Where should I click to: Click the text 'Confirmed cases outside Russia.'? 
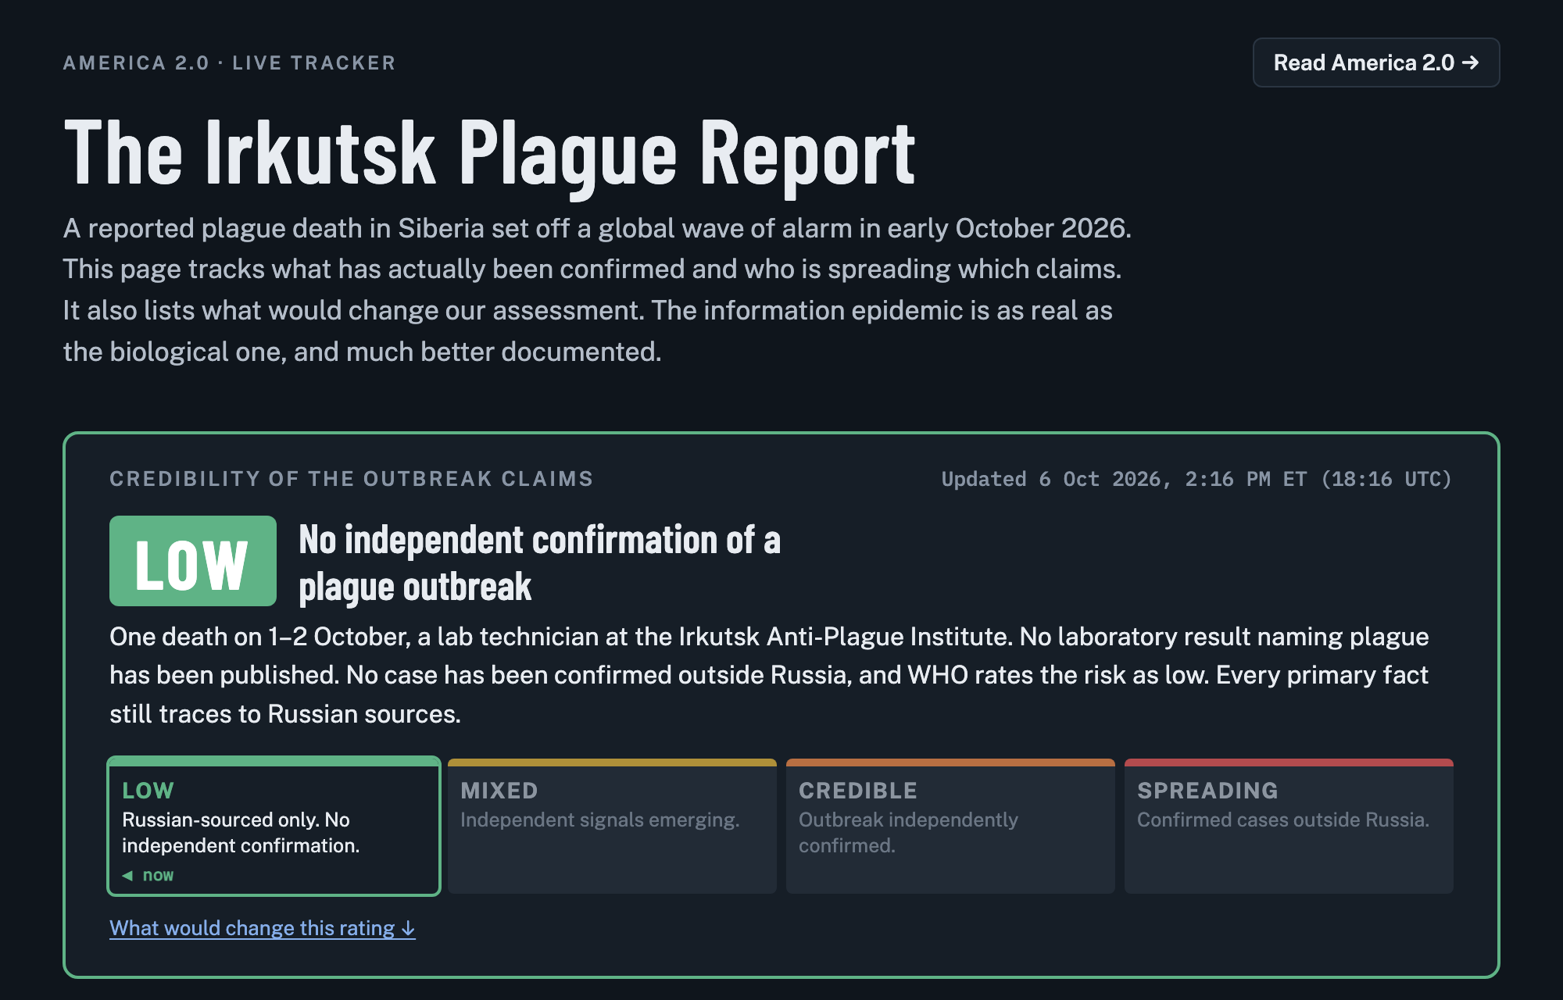point(1283,820)
